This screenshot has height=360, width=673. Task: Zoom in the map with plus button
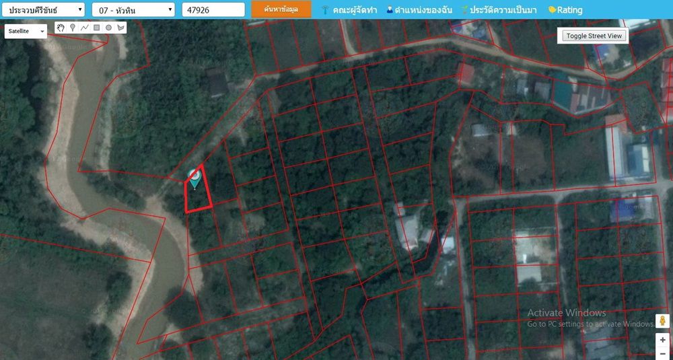click(x=662, y=340)
